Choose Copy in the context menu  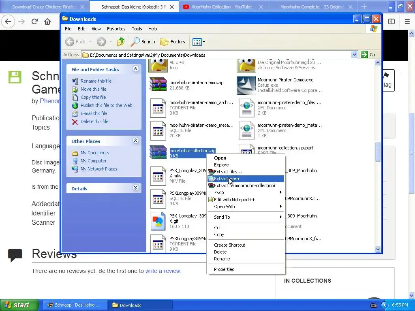(x=246, y=234)
